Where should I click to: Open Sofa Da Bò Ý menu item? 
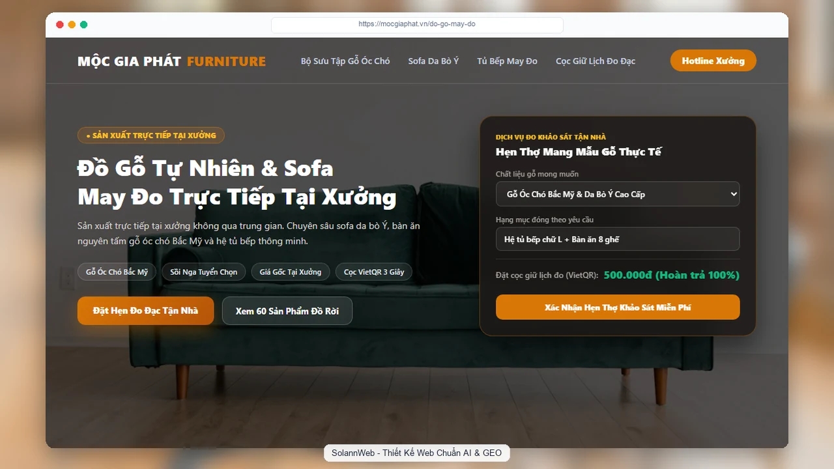click(433, 61)
